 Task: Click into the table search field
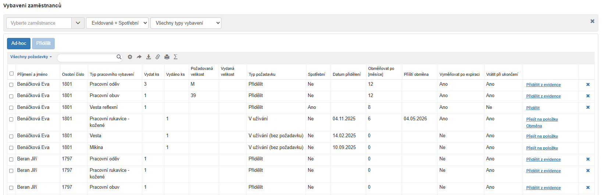coord(87,57)
